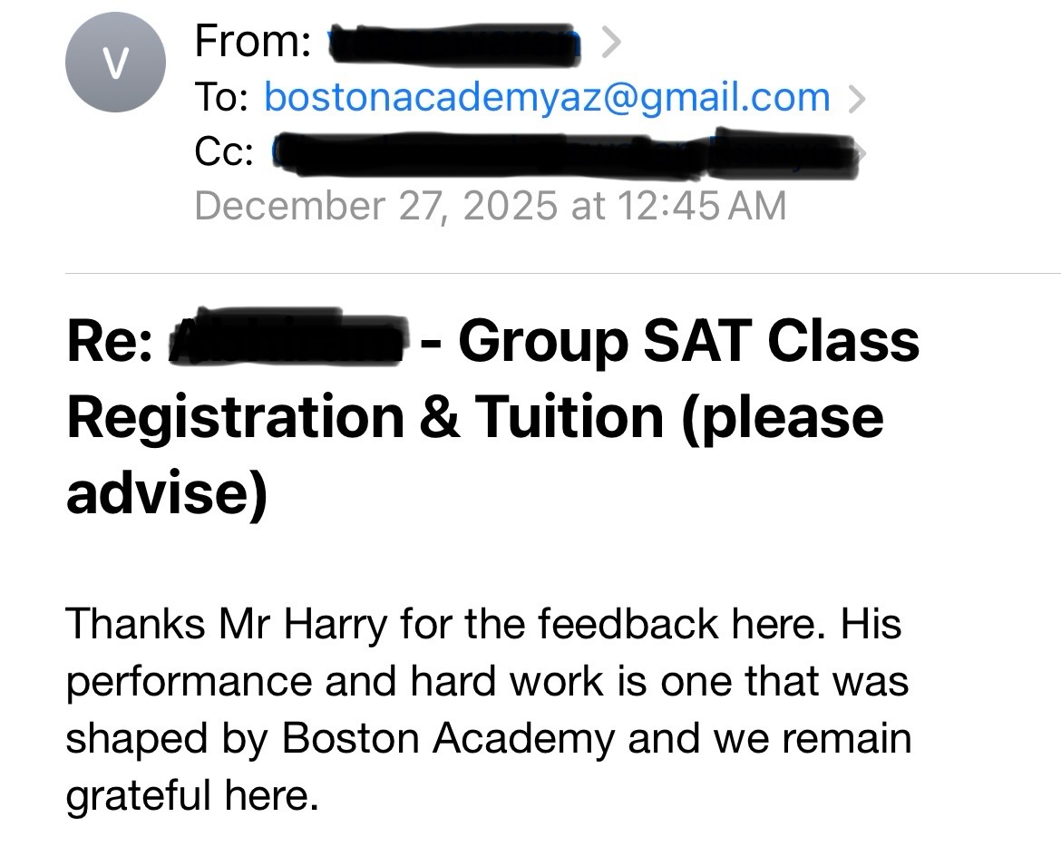Viewport: 1061px width, 856px height.
Task: Tap the word "advise)" in the subject
Action: click(x=166, y=491)
